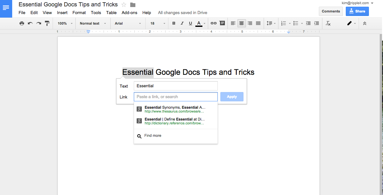This screenshot has width=383, height=195.
Task: Open the font size 18 dropdown
Action: pos(157,23)
